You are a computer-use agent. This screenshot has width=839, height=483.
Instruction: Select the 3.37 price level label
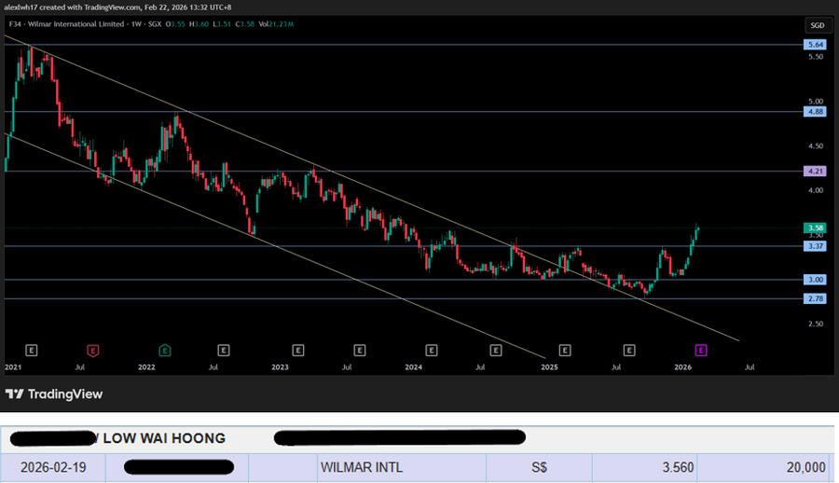coord(815,246)
